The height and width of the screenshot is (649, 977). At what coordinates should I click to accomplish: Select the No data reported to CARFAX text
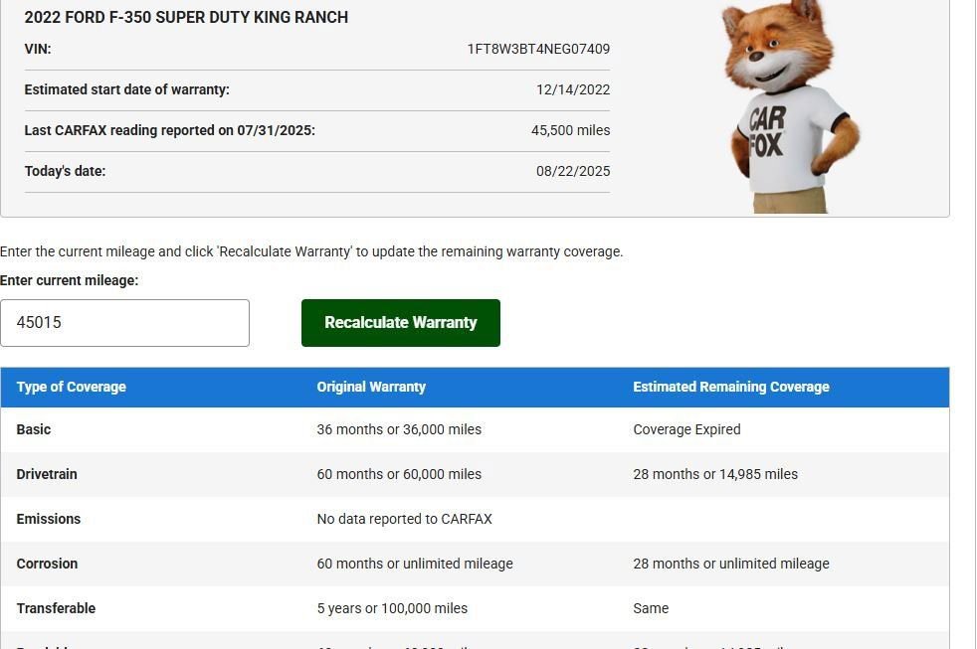[404, 519]
